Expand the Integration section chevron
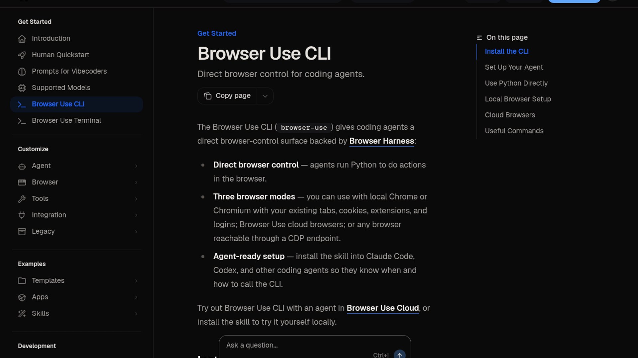The image size is (638, 358). 136,215
